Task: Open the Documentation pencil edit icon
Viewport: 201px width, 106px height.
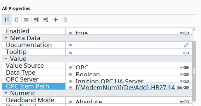Action: [x=186, y=45]
